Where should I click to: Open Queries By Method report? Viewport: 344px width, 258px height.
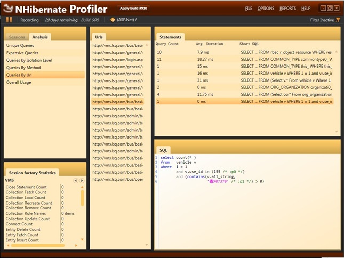pyautogui.click(x=45, y=68)
